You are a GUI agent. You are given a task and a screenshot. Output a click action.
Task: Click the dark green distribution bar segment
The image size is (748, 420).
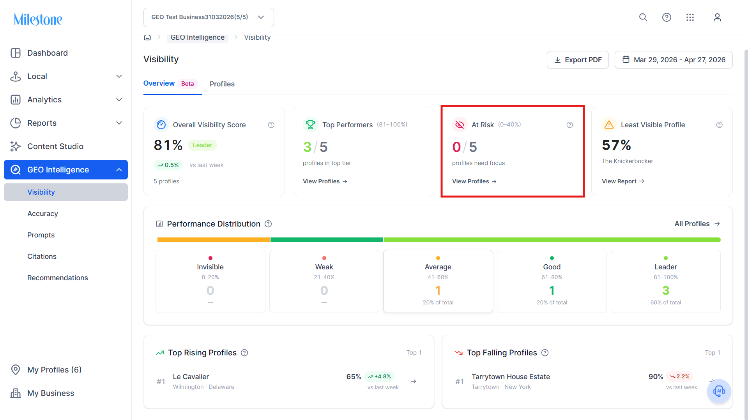[x=327, y=240]
